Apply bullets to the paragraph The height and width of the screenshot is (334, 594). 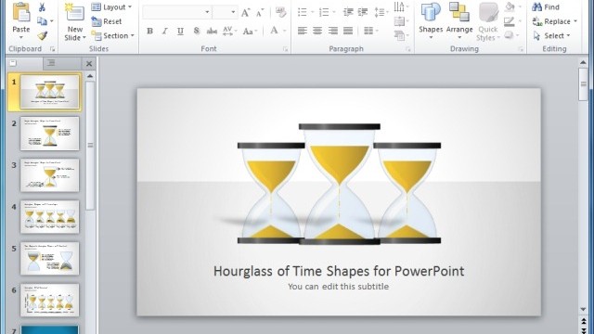tap(303, 12)
